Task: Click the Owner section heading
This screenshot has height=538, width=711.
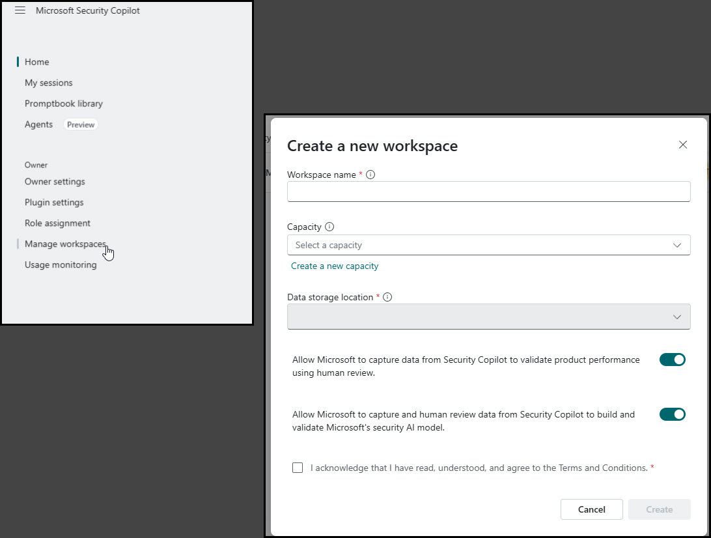Action: [36, 165]
